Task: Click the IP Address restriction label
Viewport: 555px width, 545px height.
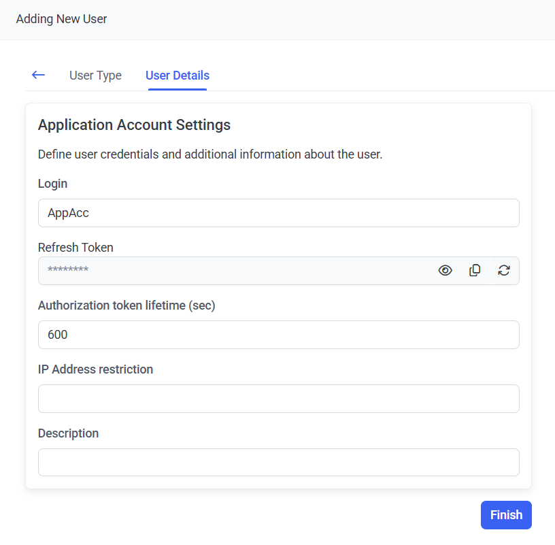Action: [x=95, y=369]
